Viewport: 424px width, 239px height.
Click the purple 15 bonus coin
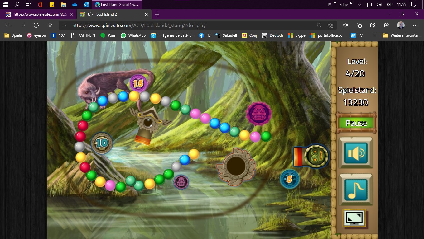tap(138, 83)
